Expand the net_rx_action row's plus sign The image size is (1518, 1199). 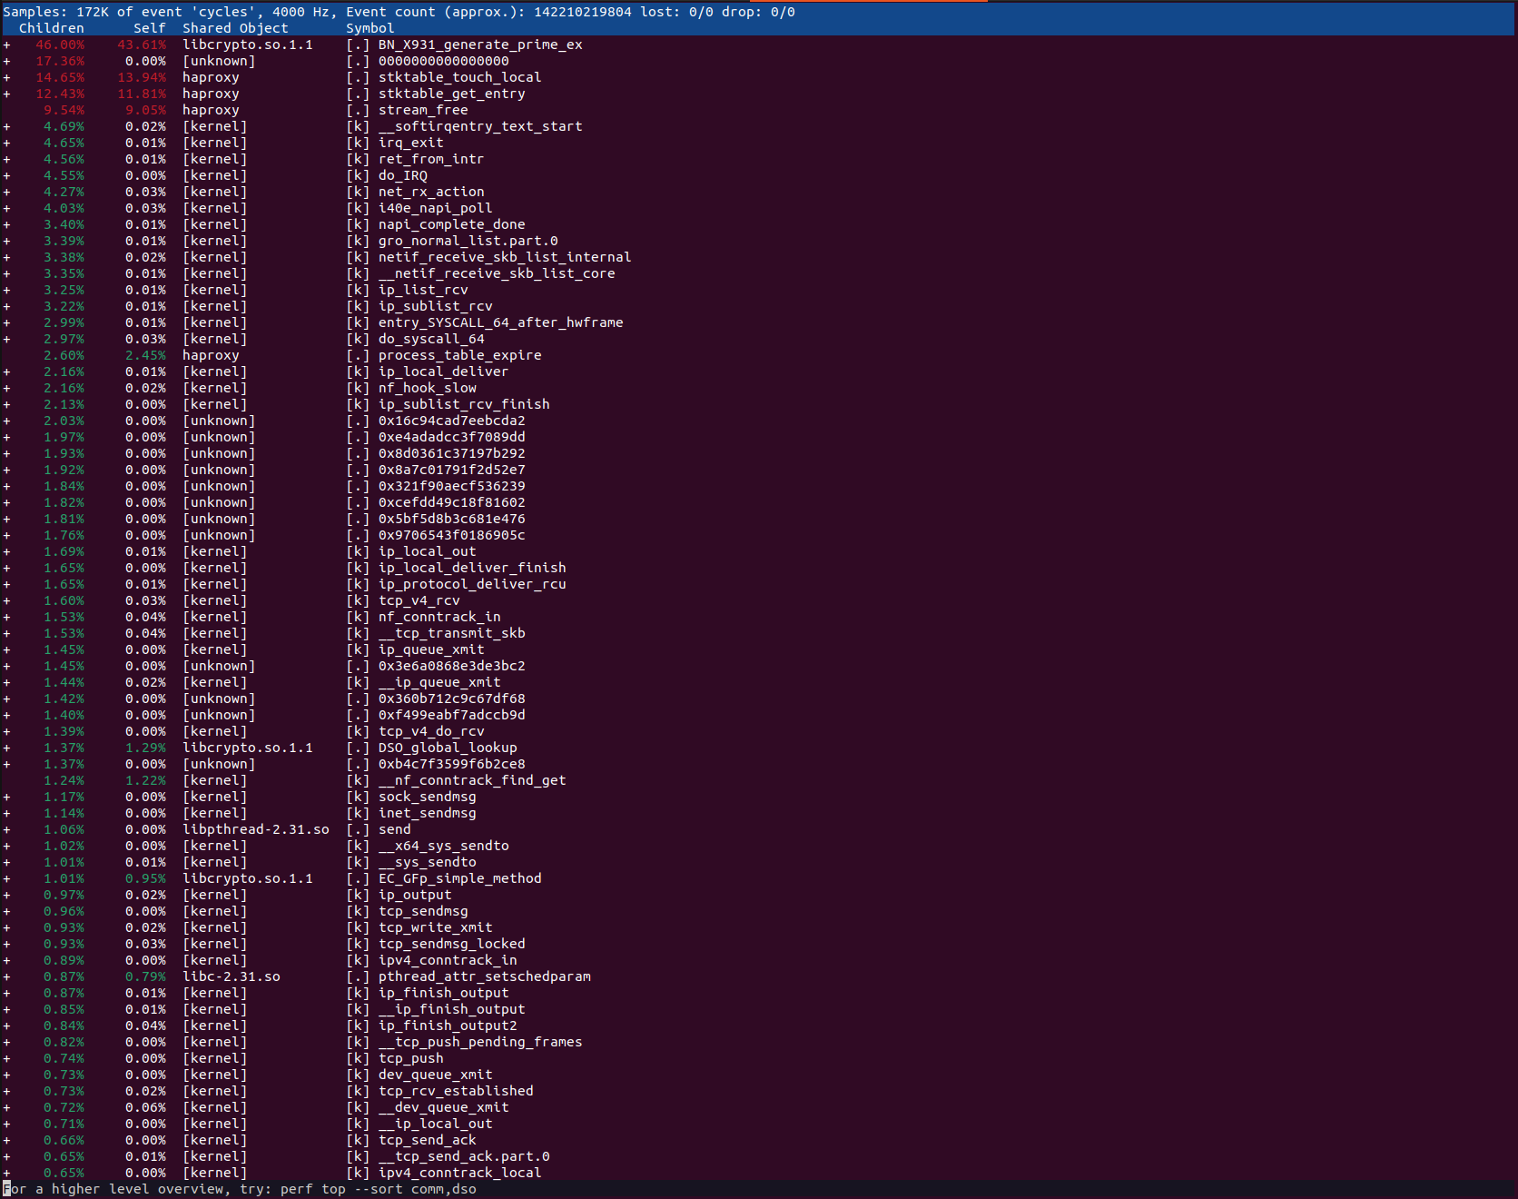(x=6, y=192)
